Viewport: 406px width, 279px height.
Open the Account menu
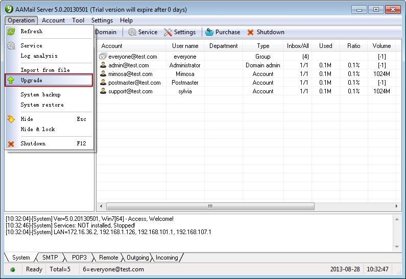53,20
